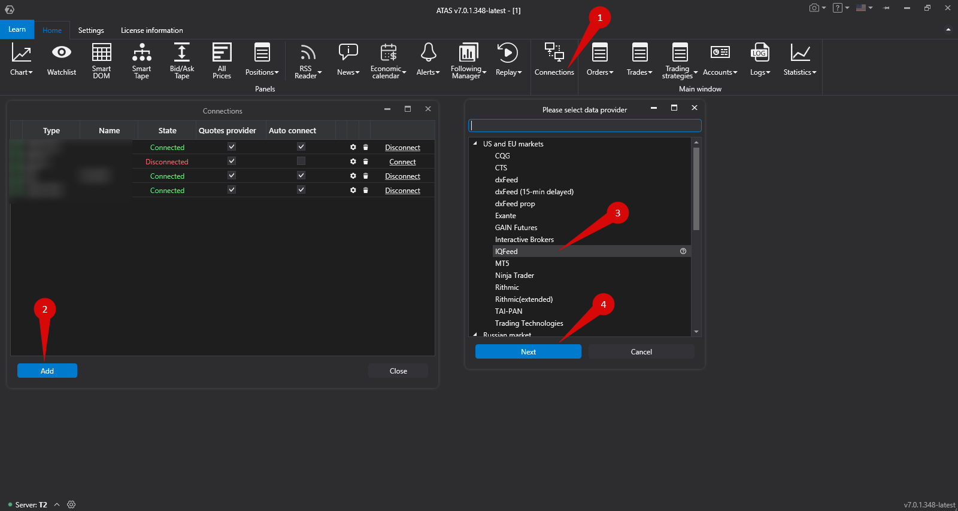958x511 pixels.
Task: Delete the first connection via trash icon
Action: [x=366, y=147]
